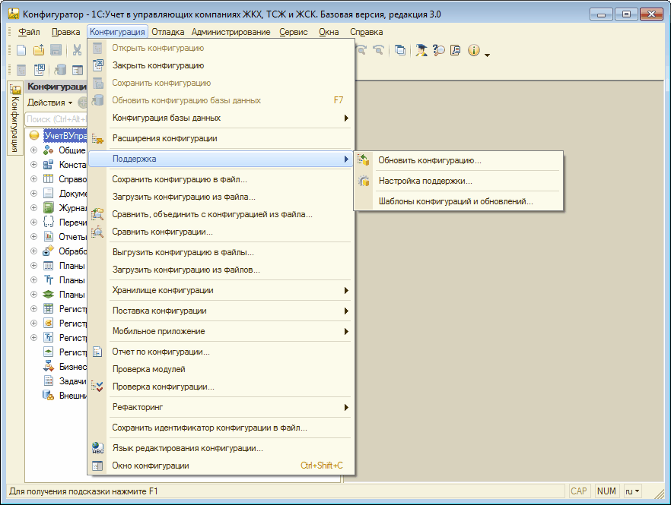Choose Проверка модулей menu item
The image size is (671, 505).
tap(221, 369)
